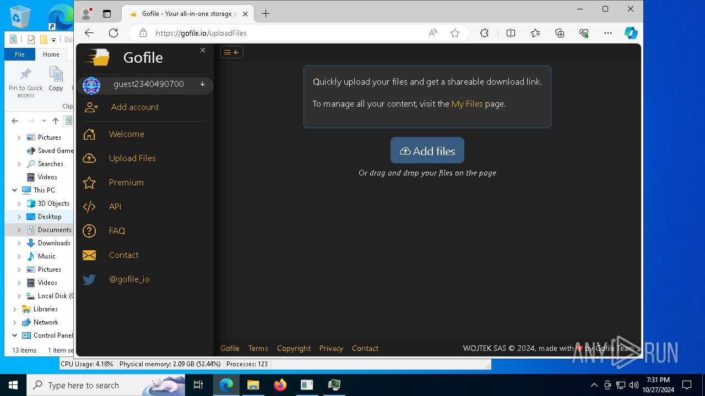Click the Contact envelope icon
Viewport: 705px width, 396px height.
89,255
